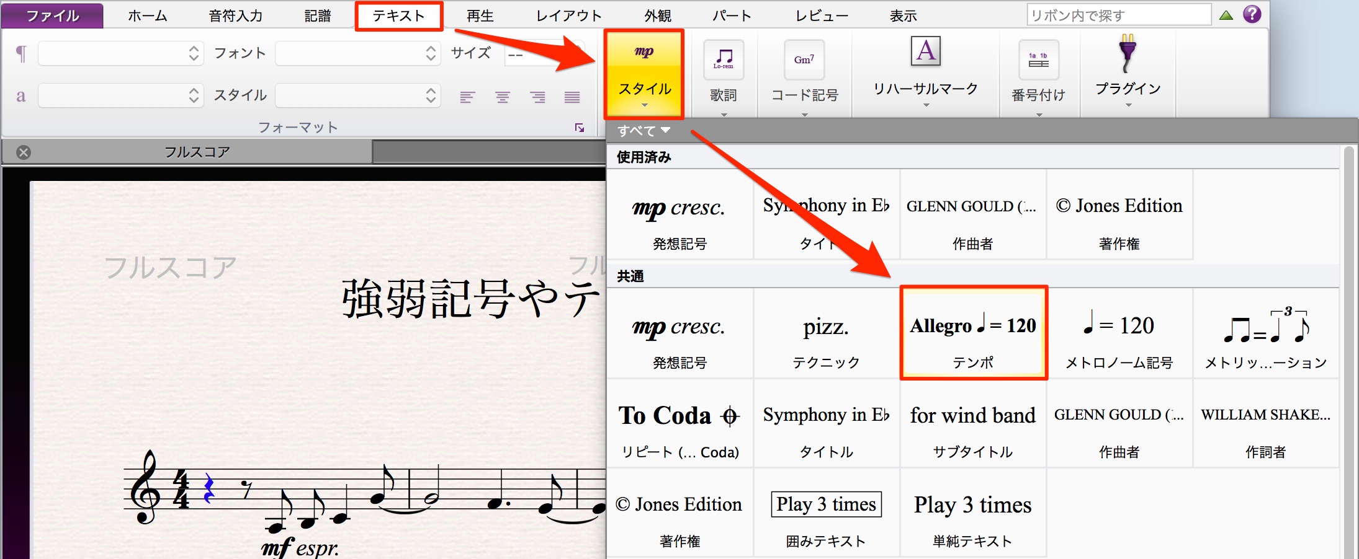
Task: Expand the 歌詞 dropdown arrow
Action: (724, 114)
